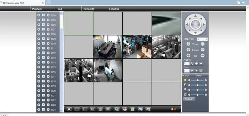Click the hue slider handle

[x=197, y=95]
